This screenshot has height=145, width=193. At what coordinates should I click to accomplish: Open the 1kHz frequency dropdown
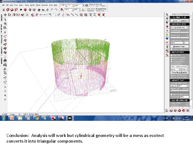click(x=185, y=70)
